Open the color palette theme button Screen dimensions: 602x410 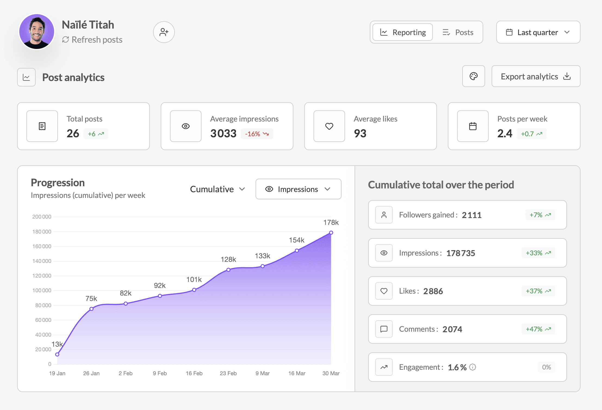473,76
